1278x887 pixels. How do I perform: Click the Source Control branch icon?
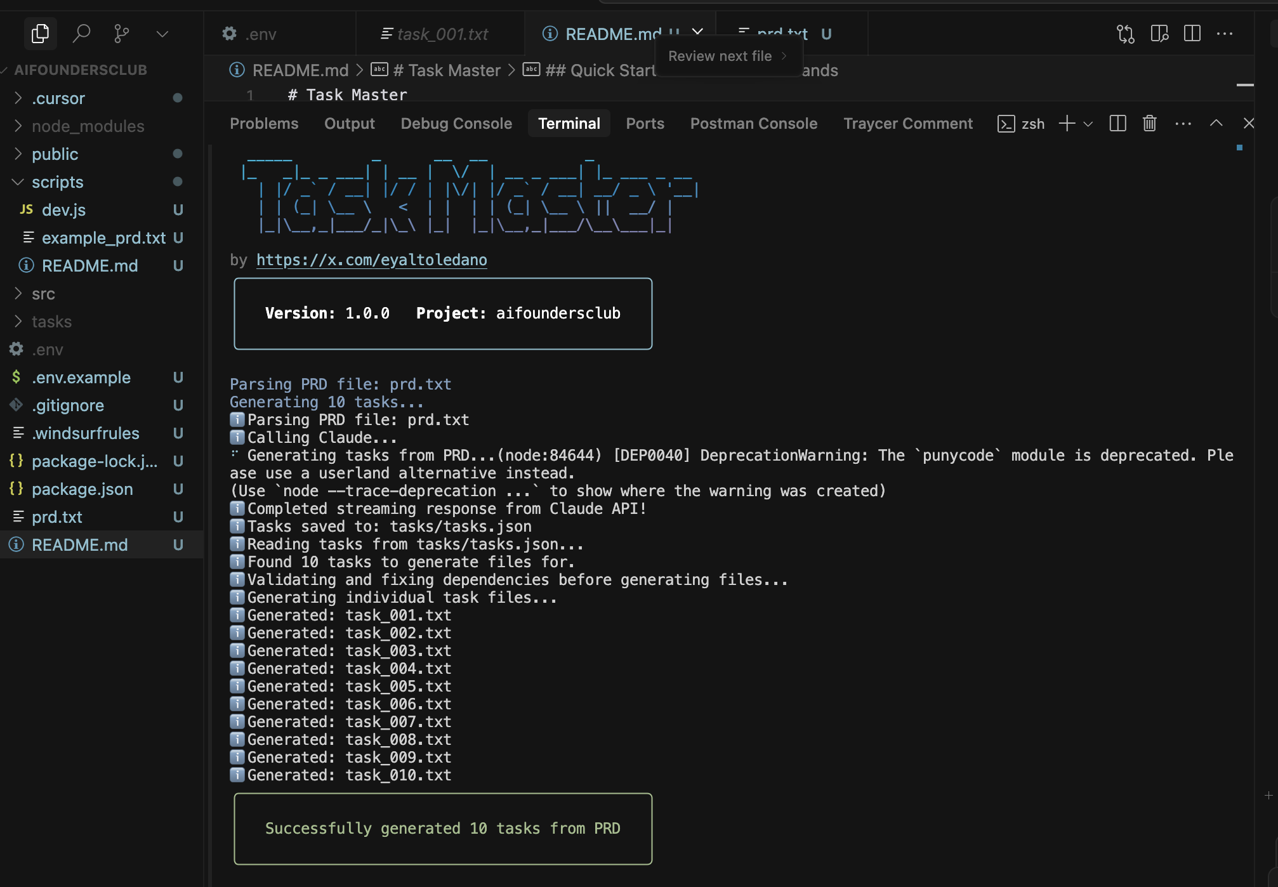click(121, 34)
